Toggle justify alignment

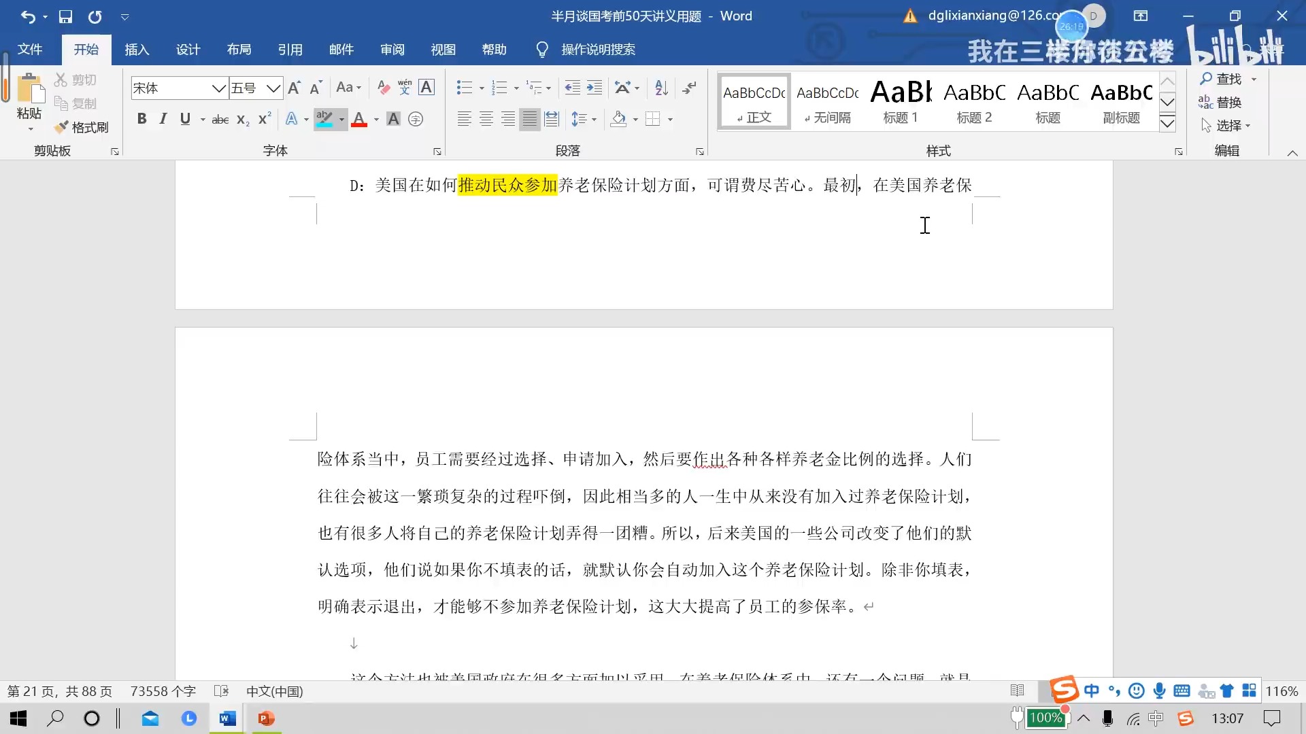coord(530,119)
